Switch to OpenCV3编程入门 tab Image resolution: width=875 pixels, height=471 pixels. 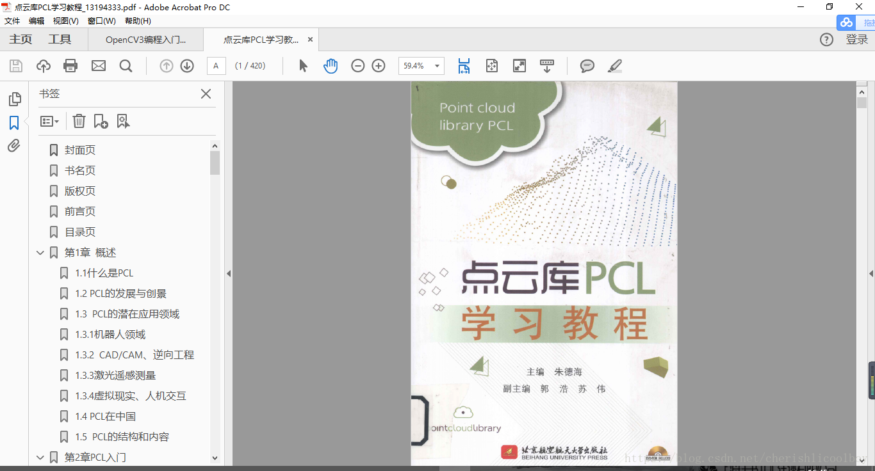tap(146, 40)
